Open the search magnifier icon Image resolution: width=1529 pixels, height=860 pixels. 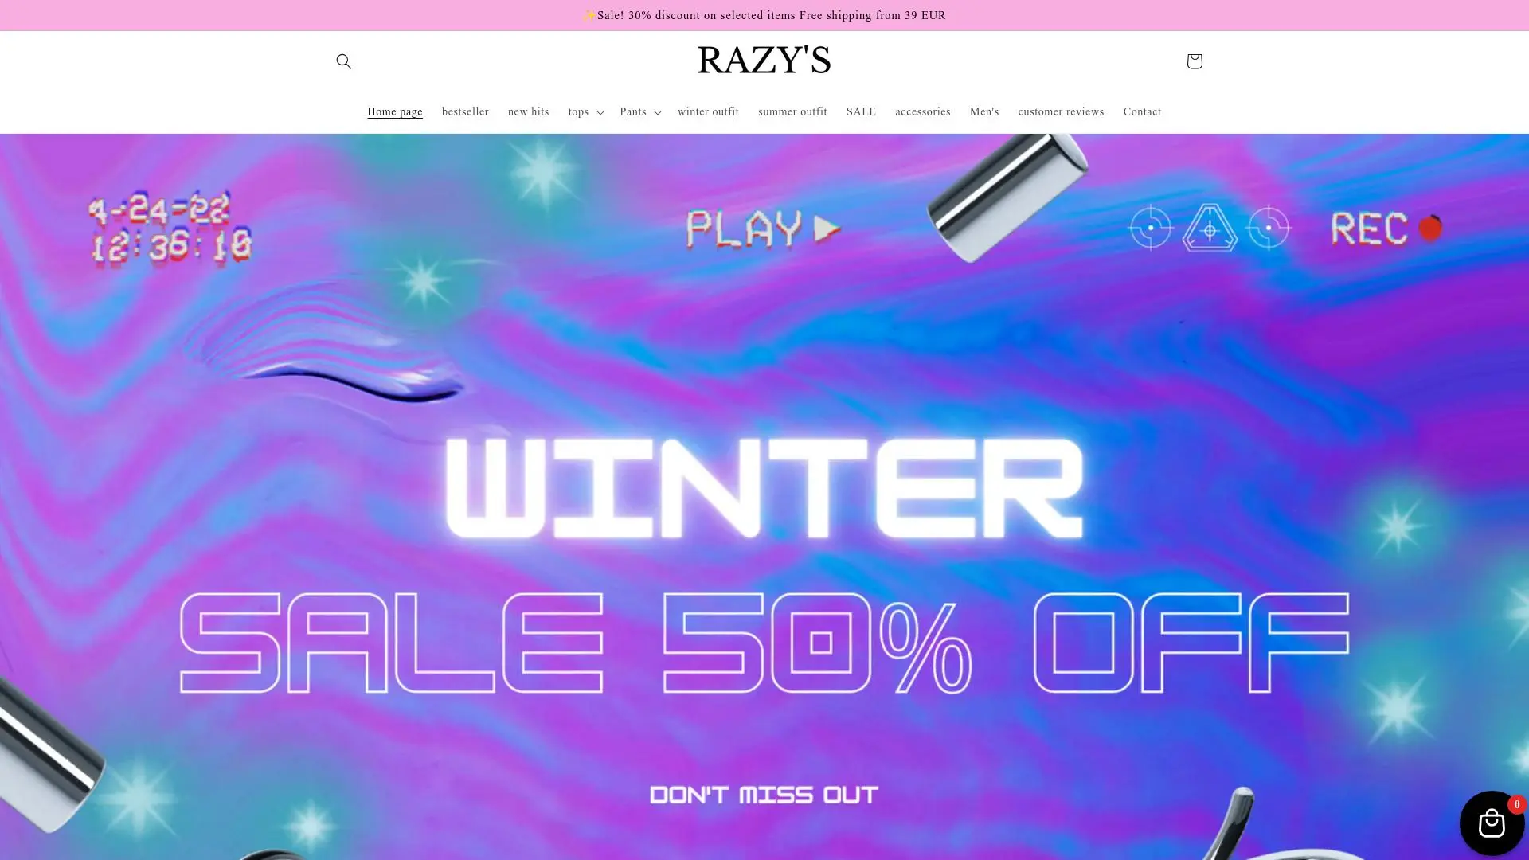click(x=343, y=61)
